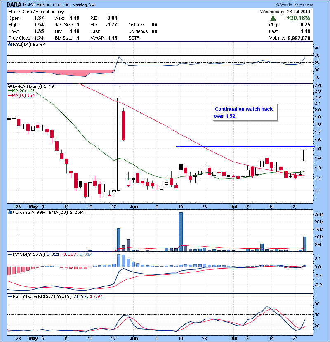Click the MA(20) 1.27 legend text
Screen dimensions: 330x342
pos(24,91)
